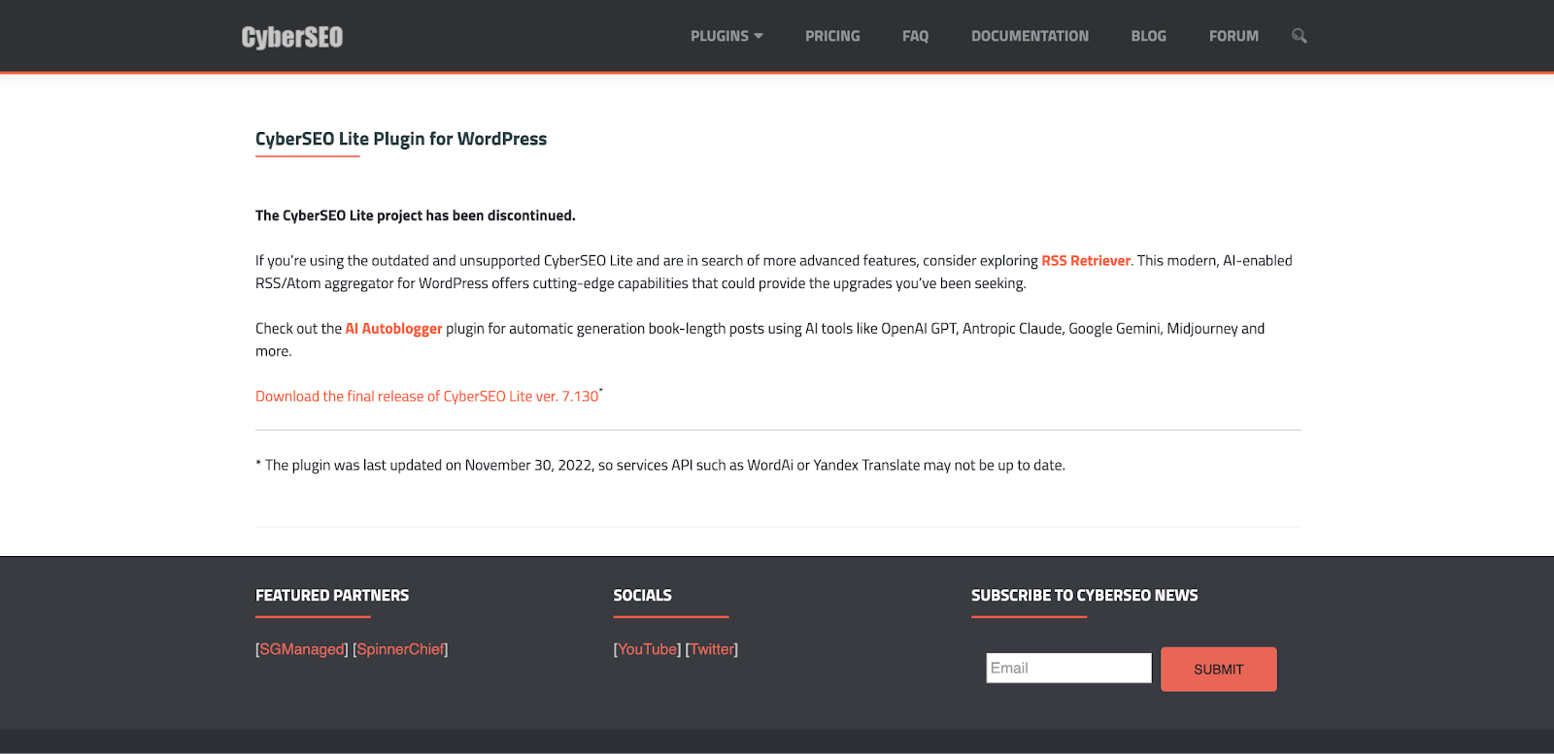The width and height of the screenshot is (1554, 754).
Task: Click the Socials heading
Action: [642, 595]
